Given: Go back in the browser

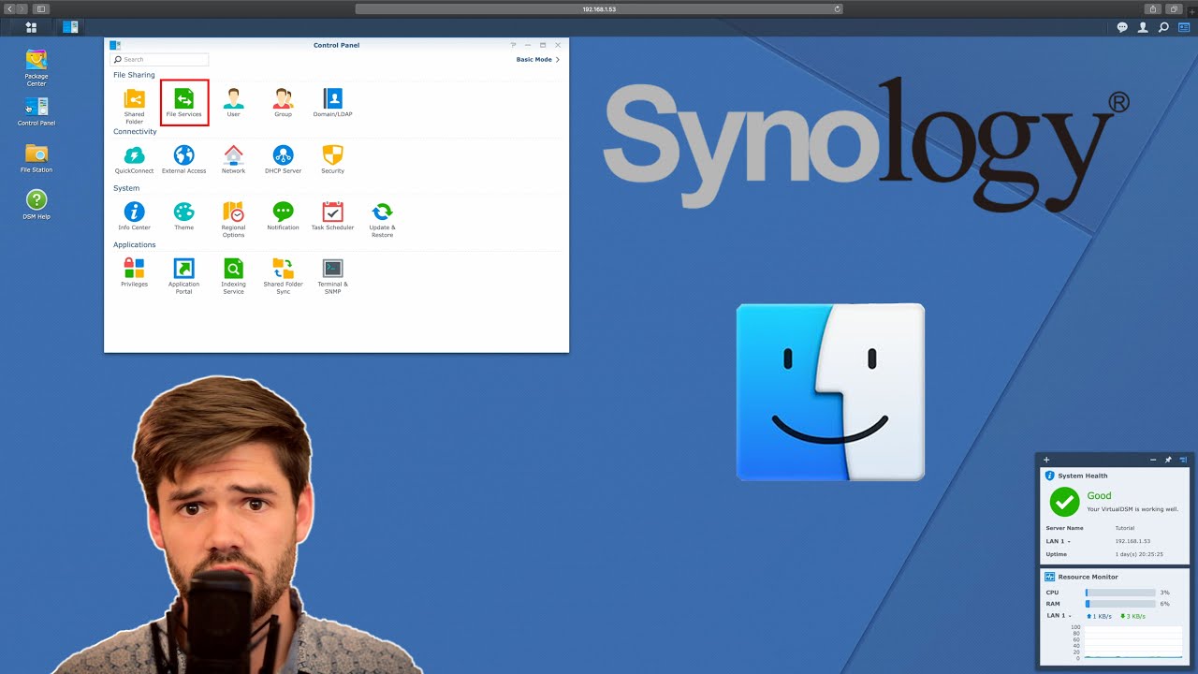Looking at the screenshot, I should (10, 8).
